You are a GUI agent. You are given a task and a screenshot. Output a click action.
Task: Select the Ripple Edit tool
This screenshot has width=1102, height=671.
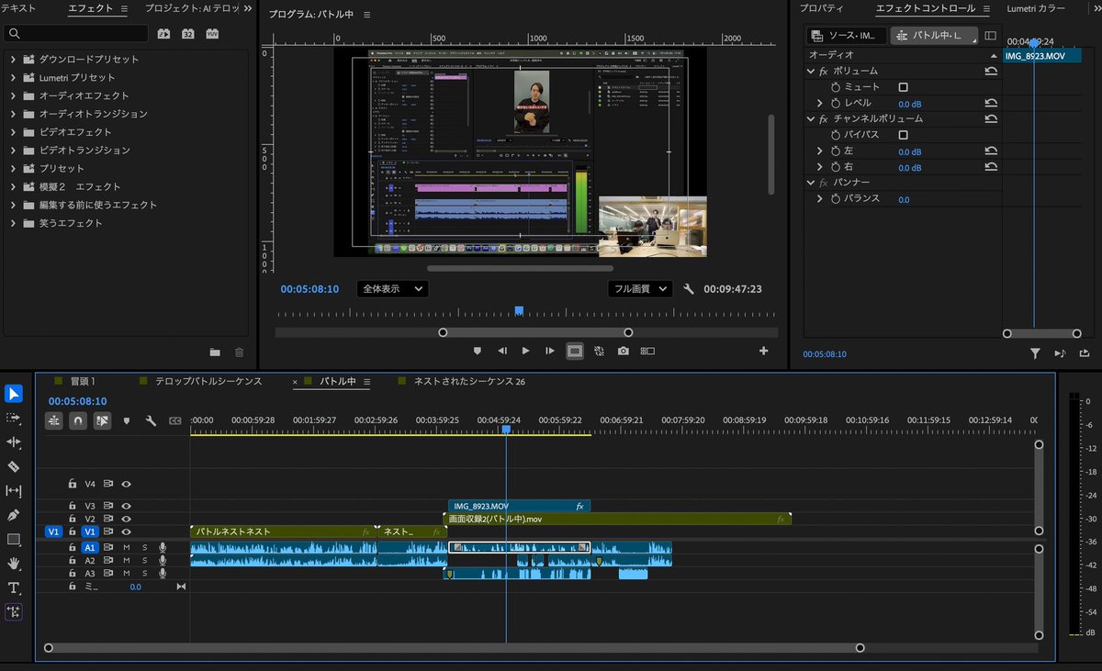pos(13,442)
